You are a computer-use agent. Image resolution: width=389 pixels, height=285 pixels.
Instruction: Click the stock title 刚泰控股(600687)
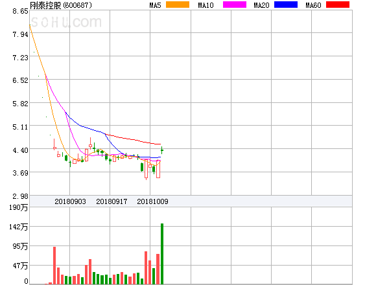tap(61, 5)
